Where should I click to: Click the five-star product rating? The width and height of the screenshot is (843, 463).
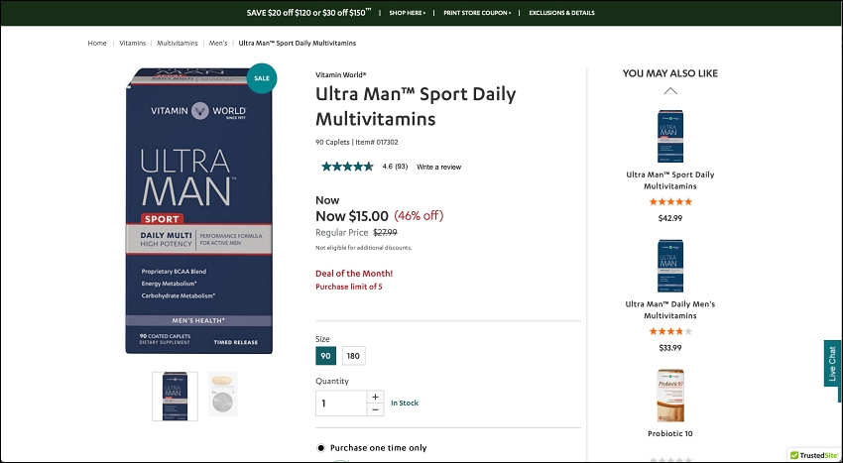pyautogui.click(x=347, y=167)
